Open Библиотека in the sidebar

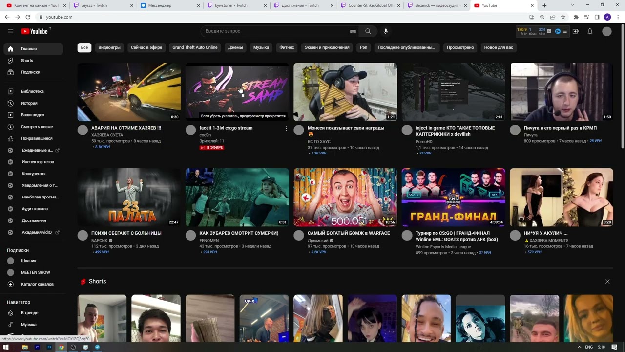(x=33, y=91)
